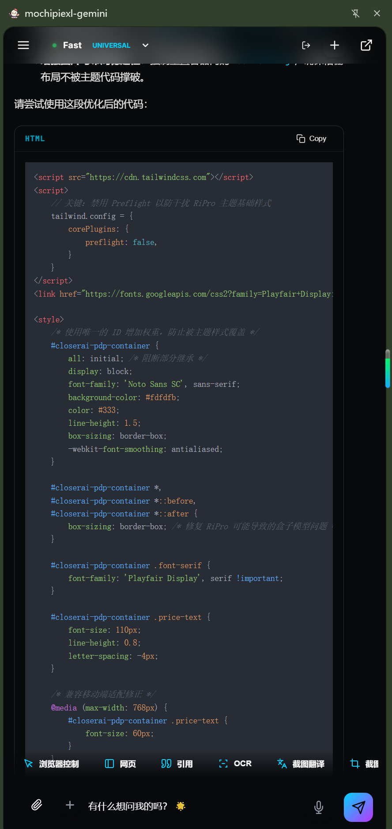The width and height of the screenshot is (392, 829).
Task: Click the paperclip attachment icon
Action: click(x=37, y=805)
